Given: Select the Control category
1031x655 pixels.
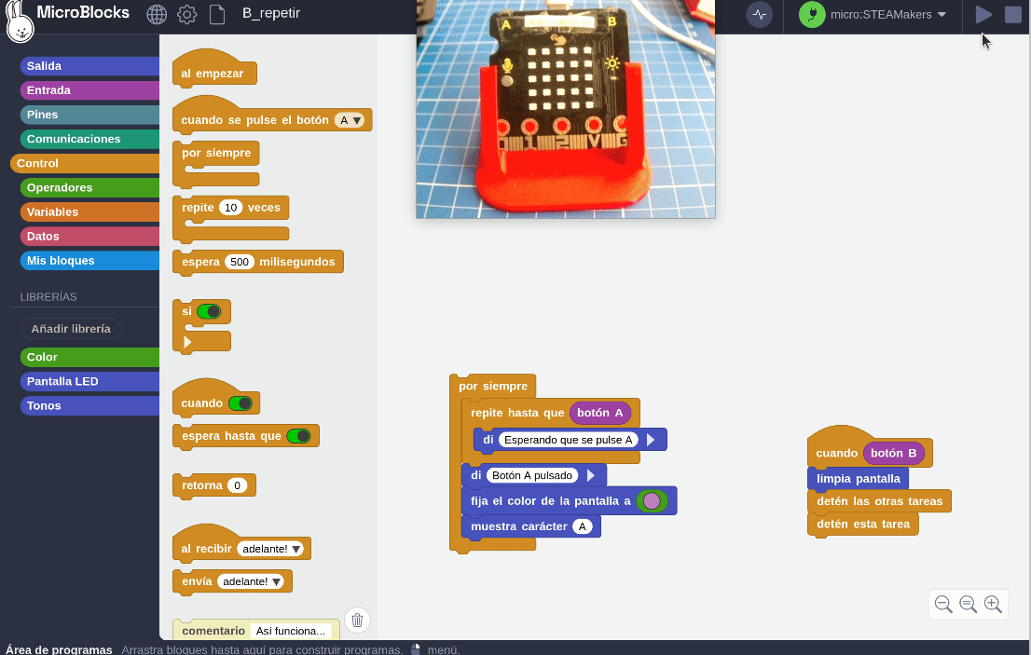Looking at the screenshot, I should 85,163.
